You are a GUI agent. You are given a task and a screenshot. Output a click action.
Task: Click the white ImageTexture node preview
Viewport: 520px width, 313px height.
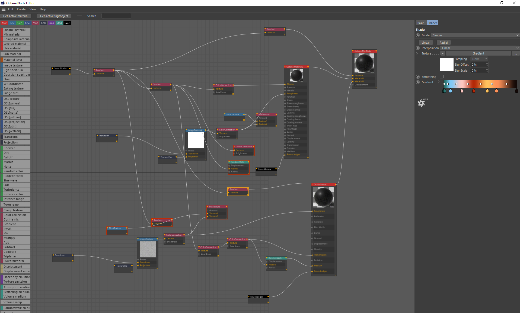tap(196, 140)
